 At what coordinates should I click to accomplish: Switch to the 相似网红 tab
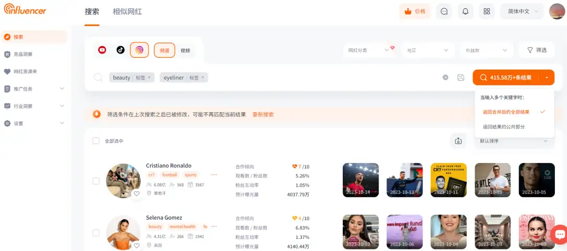(x=127, y=12)
